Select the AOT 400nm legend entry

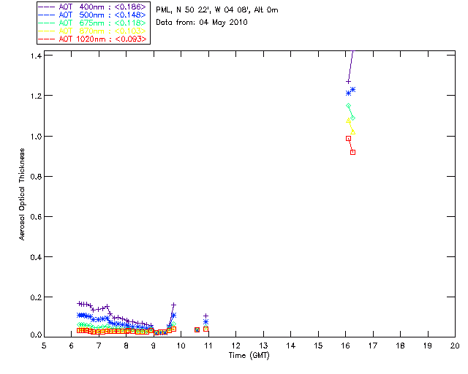93,7
